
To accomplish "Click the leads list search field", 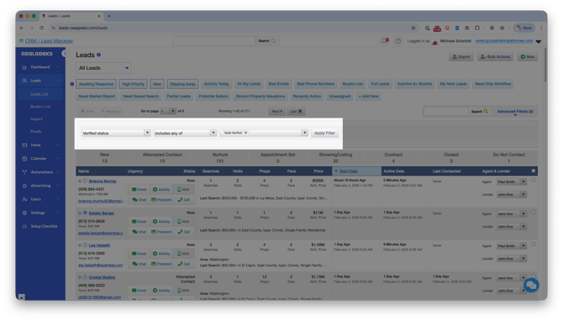I will coord(446,111).
